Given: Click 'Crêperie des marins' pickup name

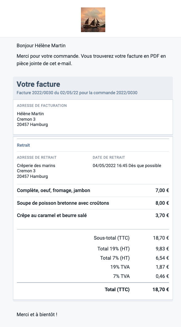Looking at the screenshot, I should (x=36, y=166).
